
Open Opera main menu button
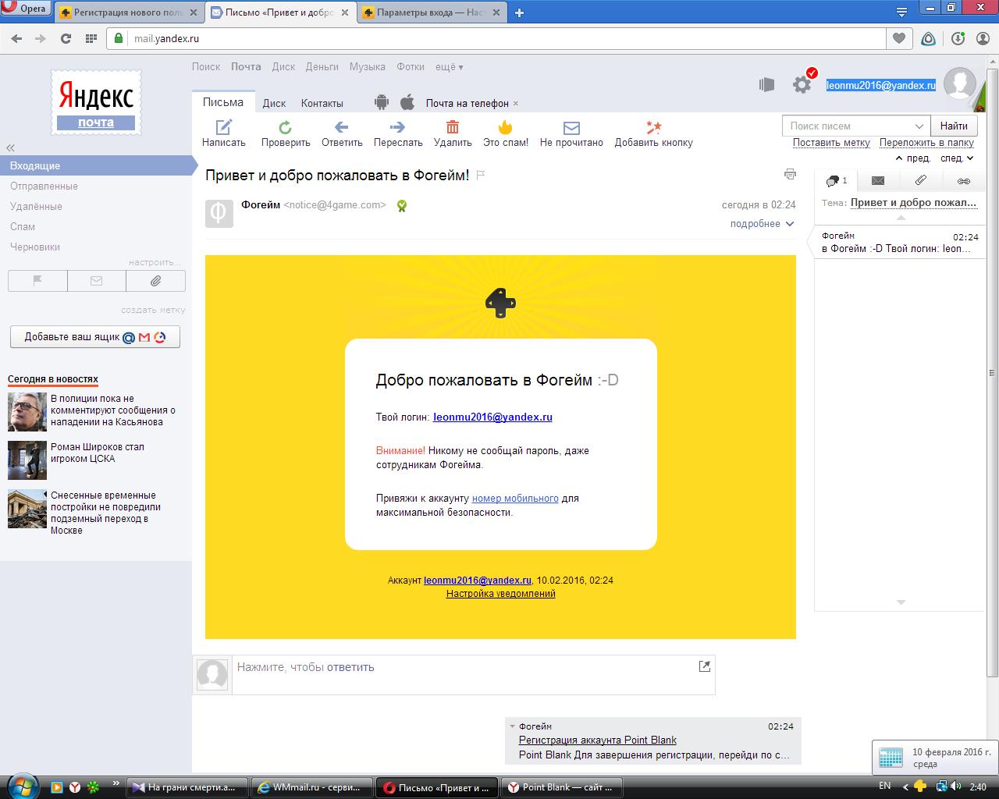[26, 9]
